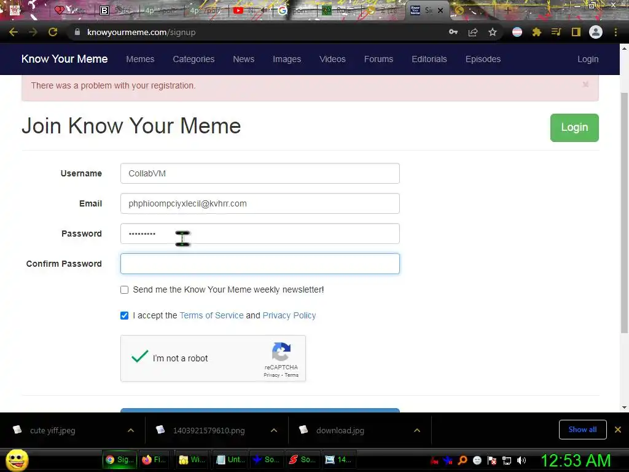View site info via the padlock icon

point(77,32)
